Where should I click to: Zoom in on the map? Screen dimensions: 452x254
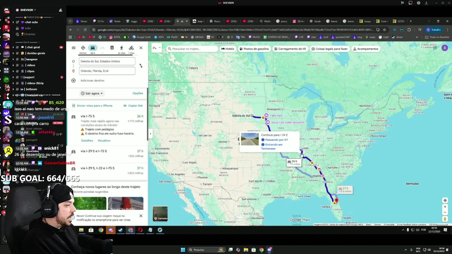point(445,207)
